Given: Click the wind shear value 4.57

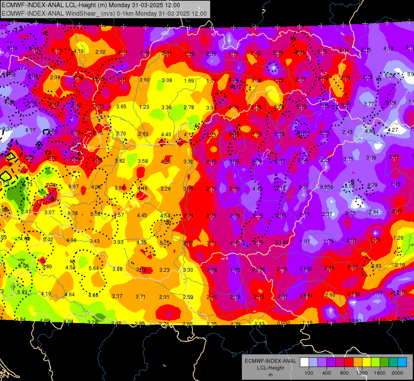Looking at the screenshot, I should (x=119, y=215).
